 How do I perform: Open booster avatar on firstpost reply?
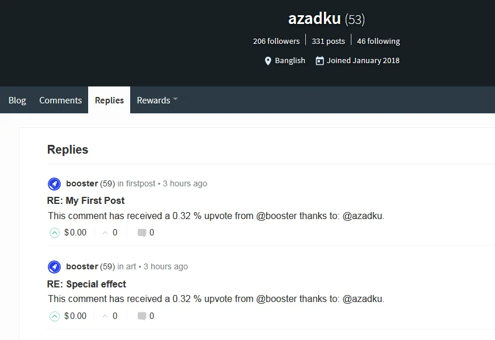click(x=54, y=184)
